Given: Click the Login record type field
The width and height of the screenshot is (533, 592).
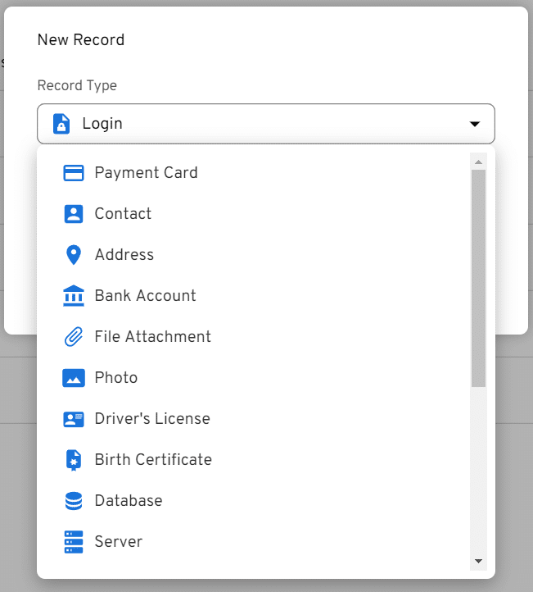Looking at the screenshot, I should click(265, 124).
